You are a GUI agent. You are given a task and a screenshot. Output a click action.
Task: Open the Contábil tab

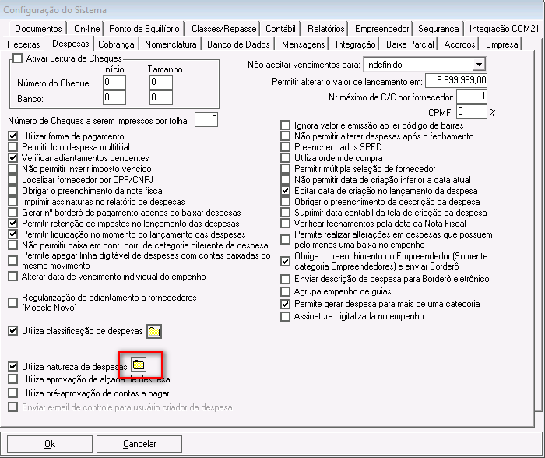[x=280, y=29]
